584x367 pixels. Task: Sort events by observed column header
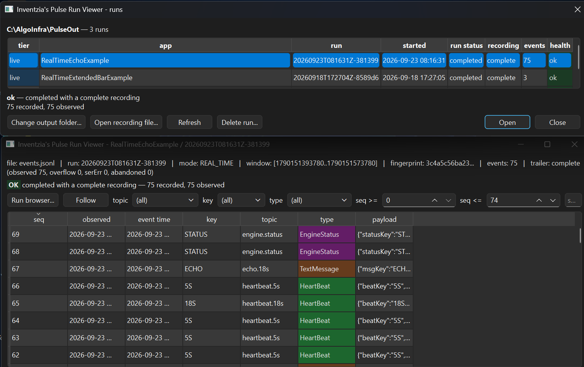(96, 219)
